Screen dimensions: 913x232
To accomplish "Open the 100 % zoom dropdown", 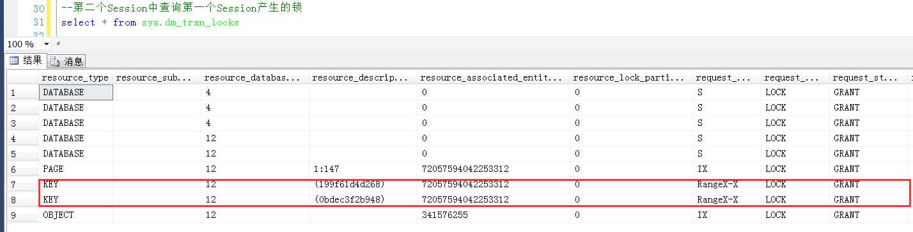I will pos(45,44).
